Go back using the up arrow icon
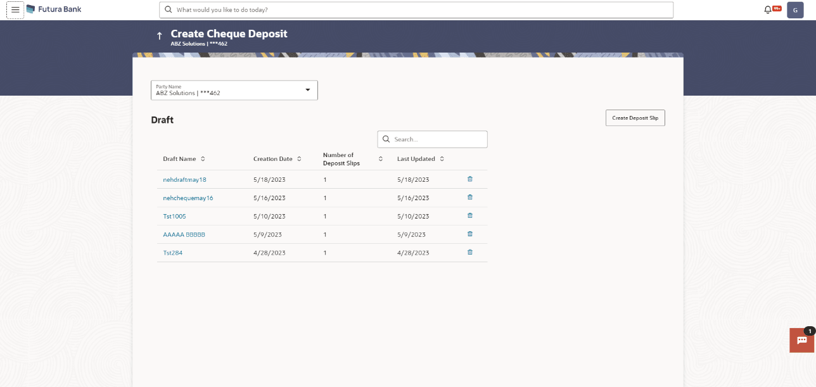The height and width of the screenshot is (387, 816). [159, 36]
